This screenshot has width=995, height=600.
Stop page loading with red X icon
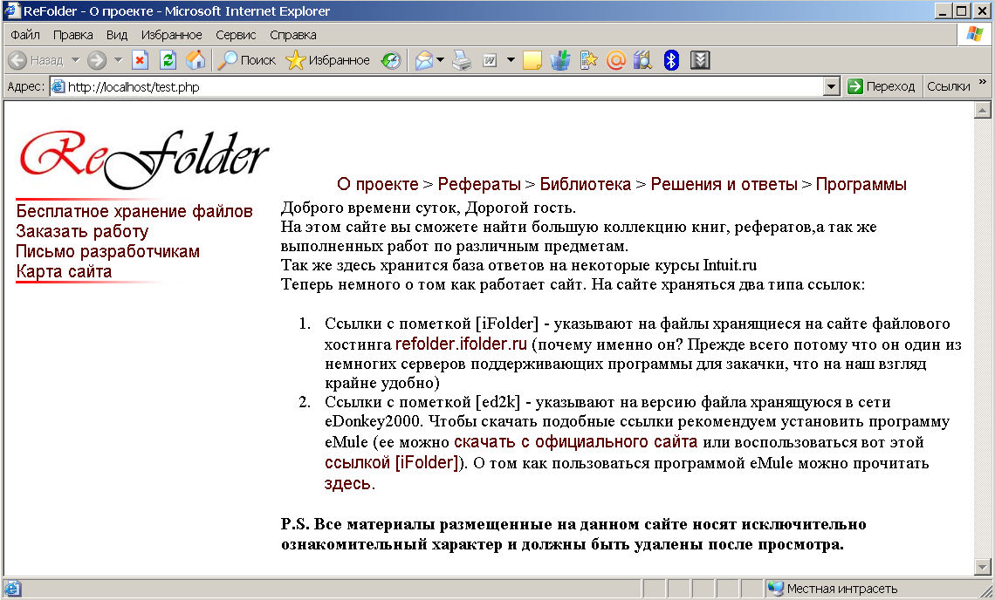(x=141, y=60)
